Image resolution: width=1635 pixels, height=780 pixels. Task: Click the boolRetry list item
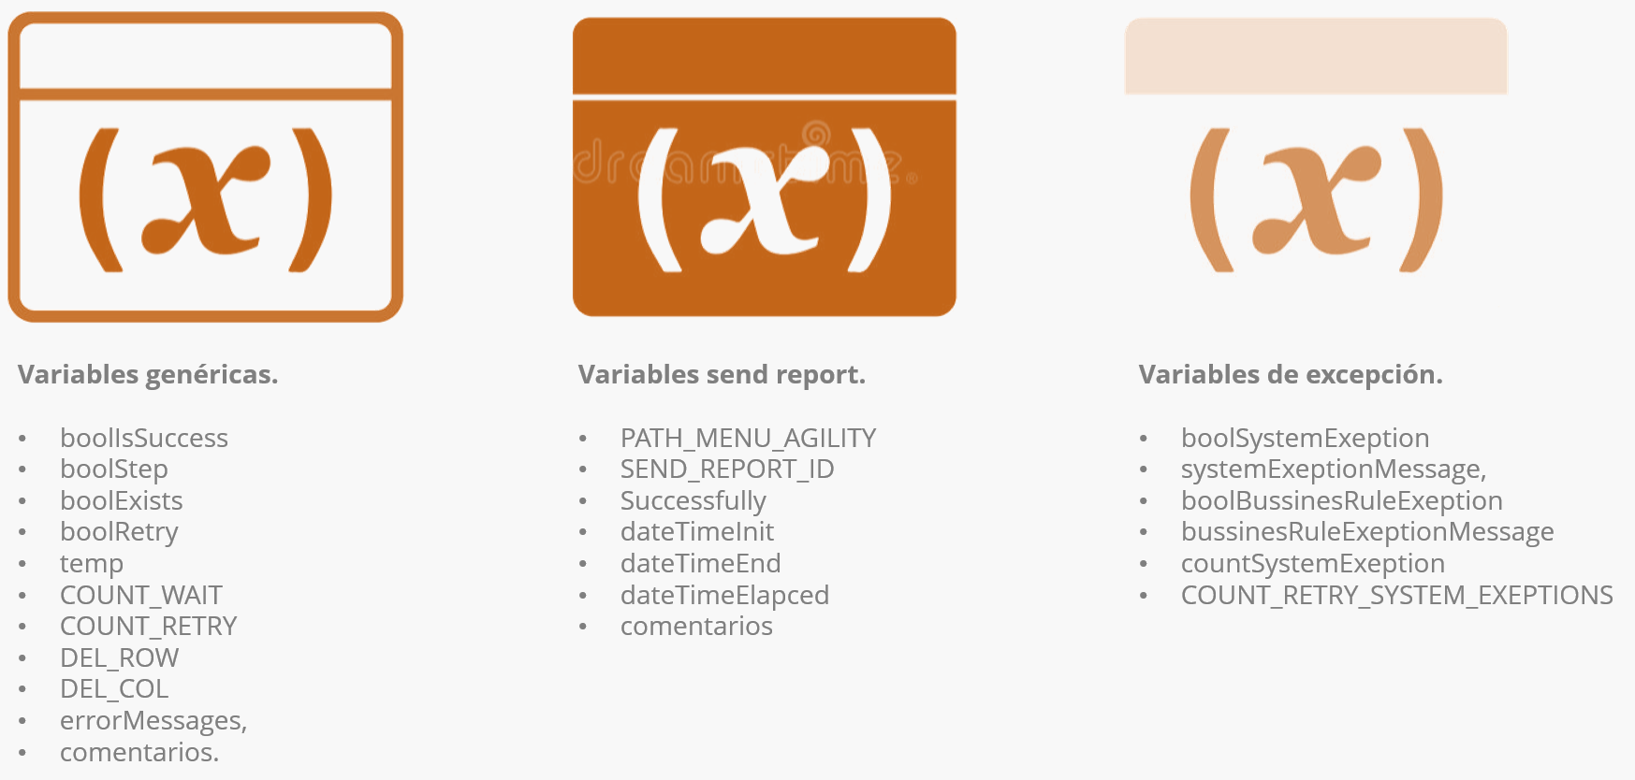119,531
